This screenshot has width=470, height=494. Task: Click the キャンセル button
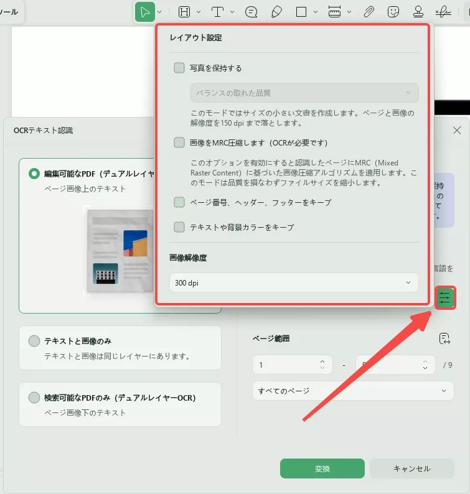point(411,468)
